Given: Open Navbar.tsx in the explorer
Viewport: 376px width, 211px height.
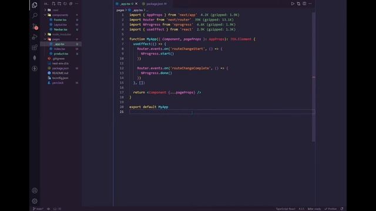Looking at the screenshot, I should 61,29.
